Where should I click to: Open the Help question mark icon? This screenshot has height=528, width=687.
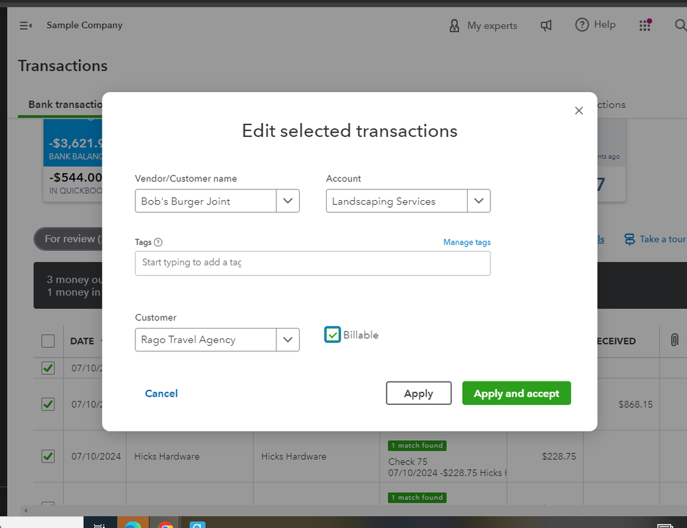click(582, 25)
